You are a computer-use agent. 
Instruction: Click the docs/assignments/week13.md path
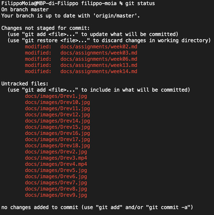[99, 66]
